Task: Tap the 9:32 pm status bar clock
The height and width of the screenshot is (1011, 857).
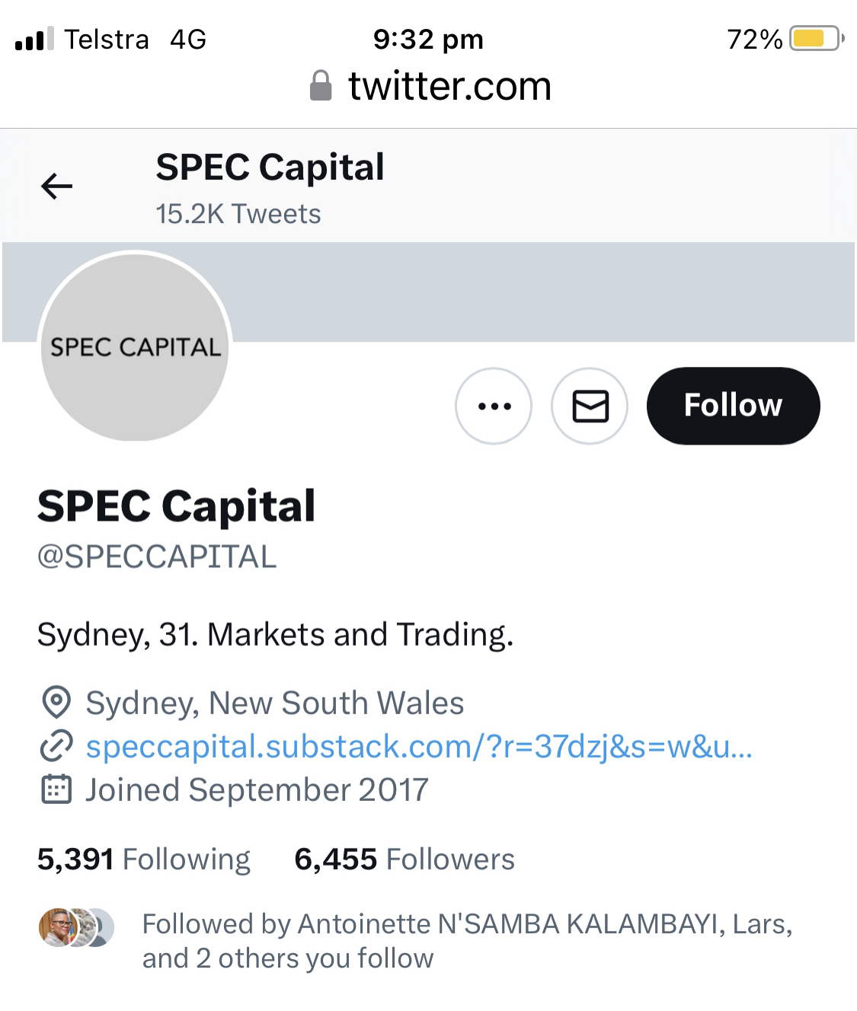Action: (x=428, y=39)
